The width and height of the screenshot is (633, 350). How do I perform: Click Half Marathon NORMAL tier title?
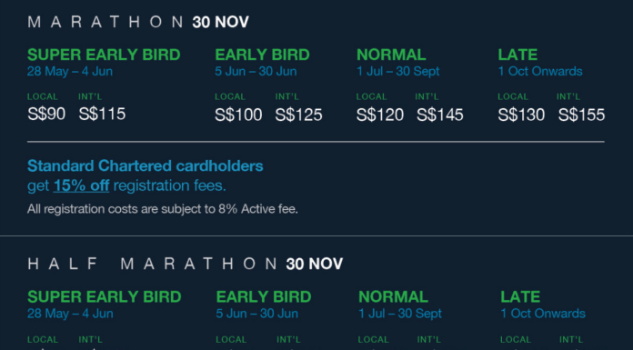tap(393, 296)
